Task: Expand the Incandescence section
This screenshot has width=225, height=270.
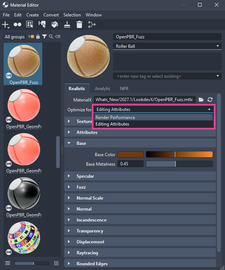Action: [140, 220]
